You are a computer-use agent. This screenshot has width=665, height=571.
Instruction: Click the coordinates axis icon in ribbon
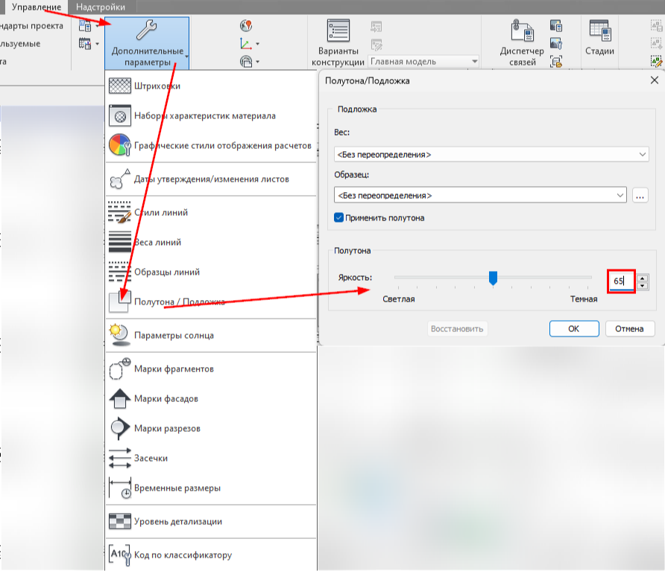coord(246,44)
